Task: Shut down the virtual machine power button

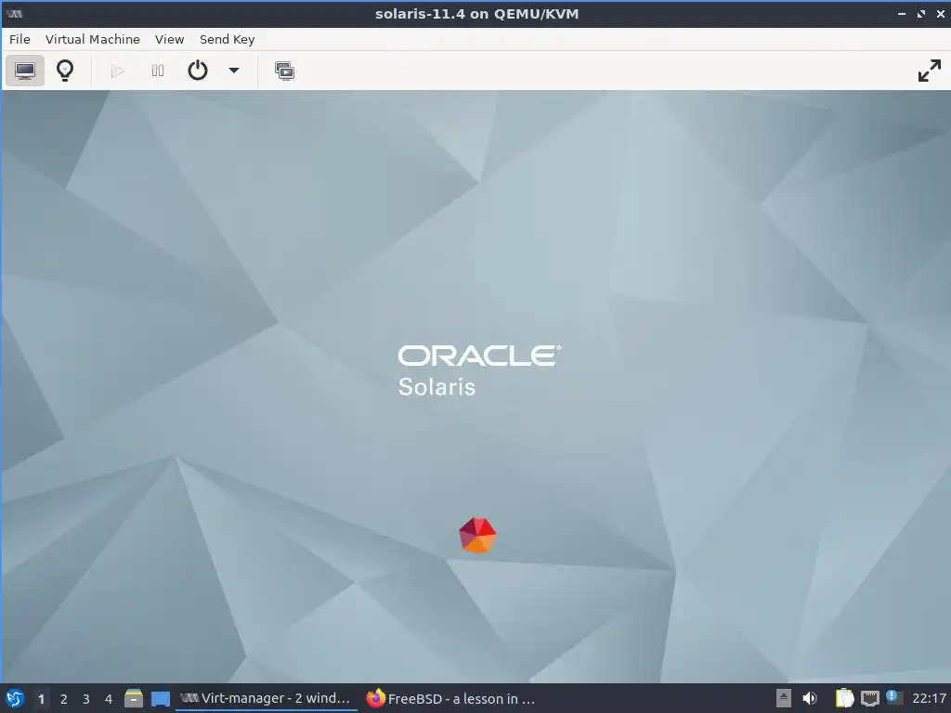Action: coord(198,71)
